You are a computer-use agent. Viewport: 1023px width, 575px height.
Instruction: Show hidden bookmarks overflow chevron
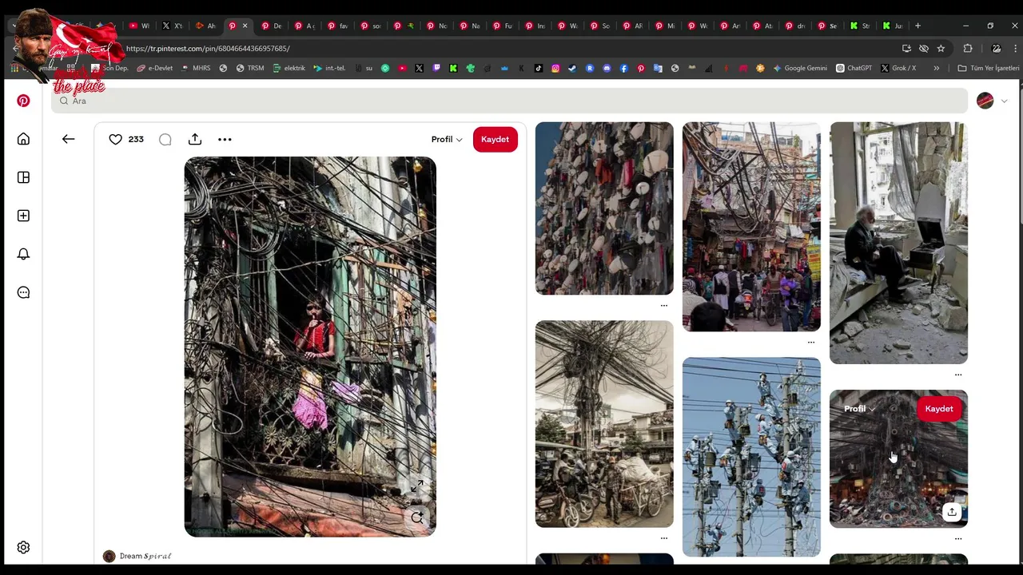click(936, 68)
